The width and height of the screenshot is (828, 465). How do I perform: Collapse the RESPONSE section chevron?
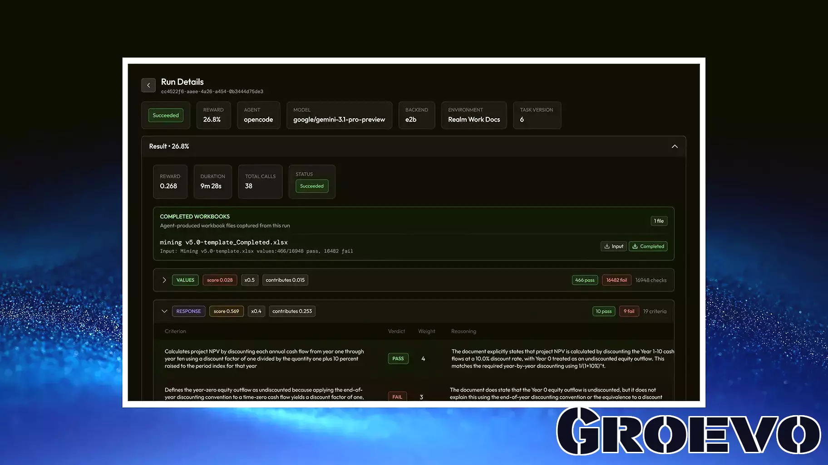pos(164,311)
